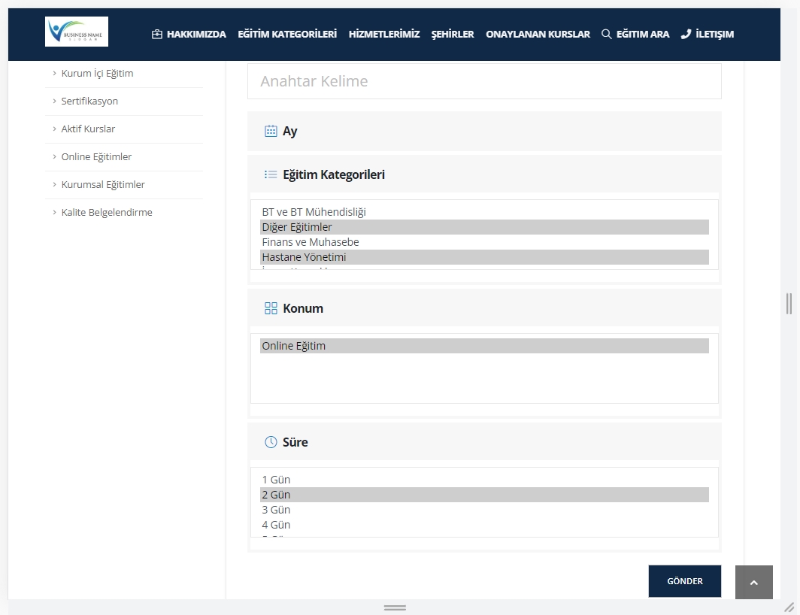Open Aktif Kurslar sidebar link
This screenshot has width=800, height=615.
(88, 129)
